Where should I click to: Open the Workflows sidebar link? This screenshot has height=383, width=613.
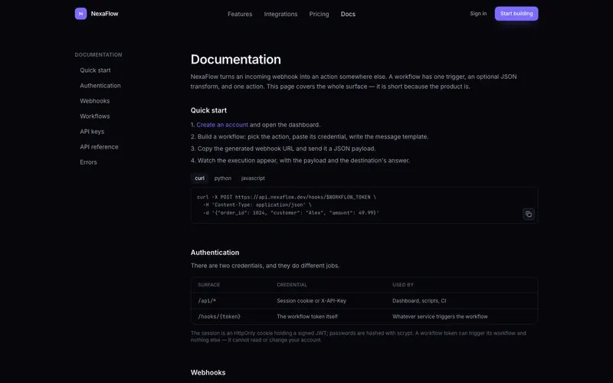point(94,116)
